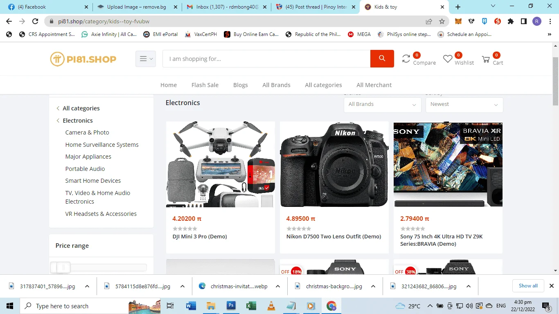
Task: Reload the current page
Action: pos(35,21)
